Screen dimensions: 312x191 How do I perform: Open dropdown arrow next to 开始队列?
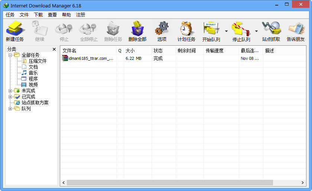pyautogui.click(x=226, y=31)
